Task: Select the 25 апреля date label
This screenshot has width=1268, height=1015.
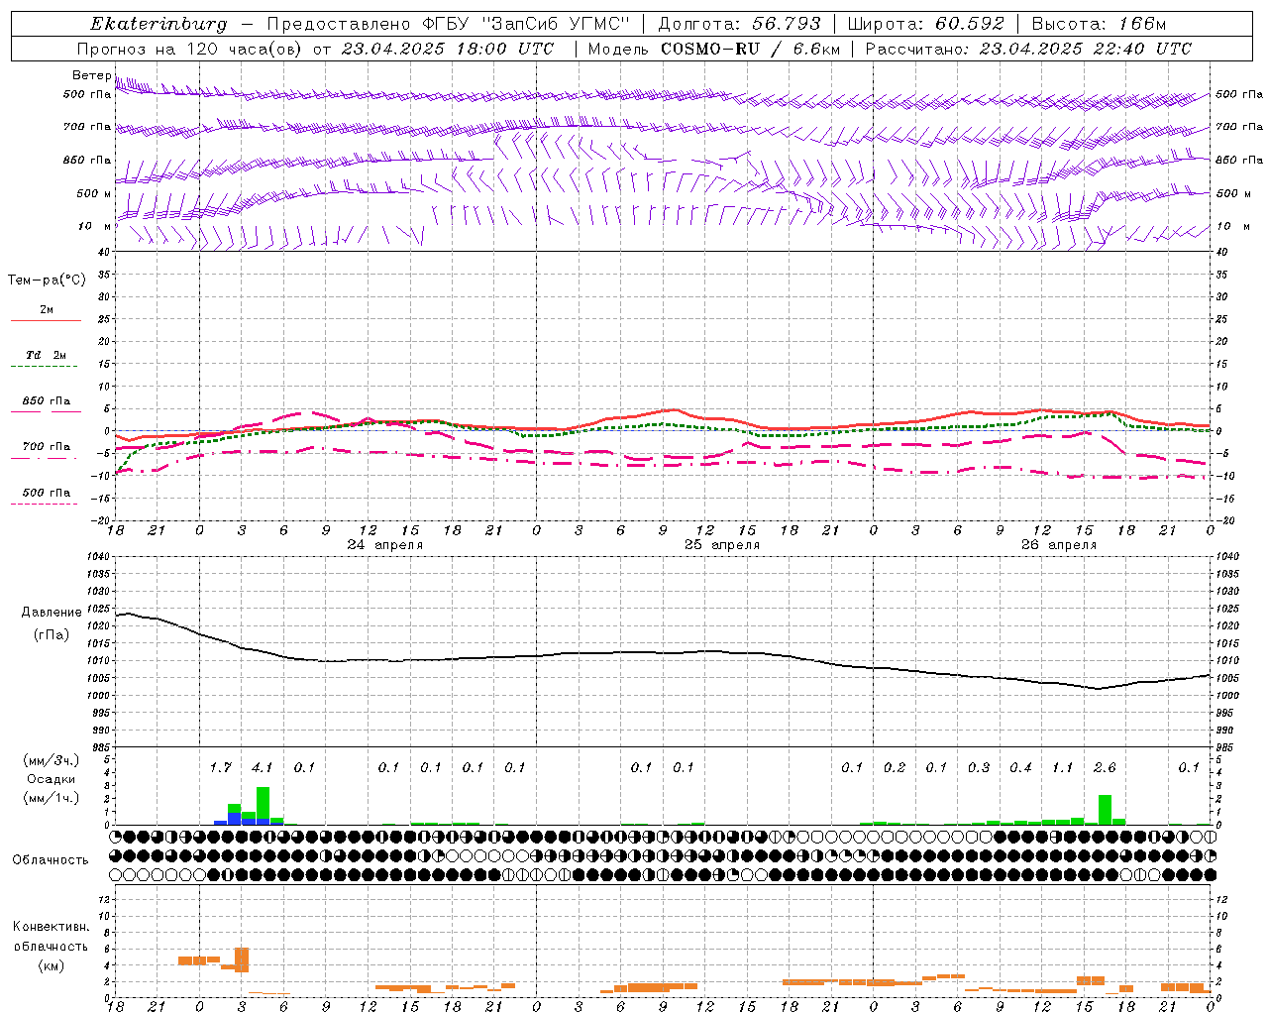Action: 722,545
